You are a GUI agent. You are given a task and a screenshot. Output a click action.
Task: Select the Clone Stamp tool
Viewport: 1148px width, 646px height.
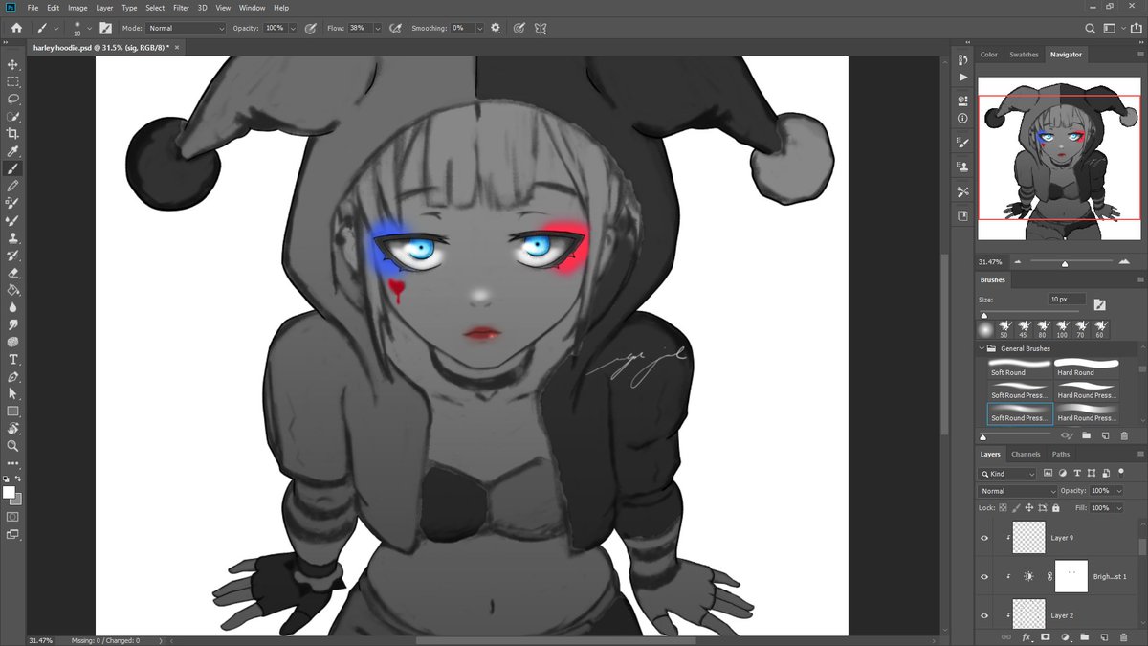click(13, 237)
